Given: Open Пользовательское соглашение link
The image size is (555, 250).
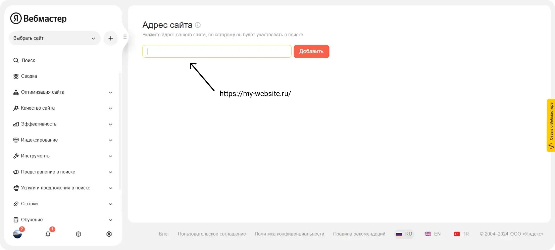Looking at the screenshot, I should [x=212, y=234].
